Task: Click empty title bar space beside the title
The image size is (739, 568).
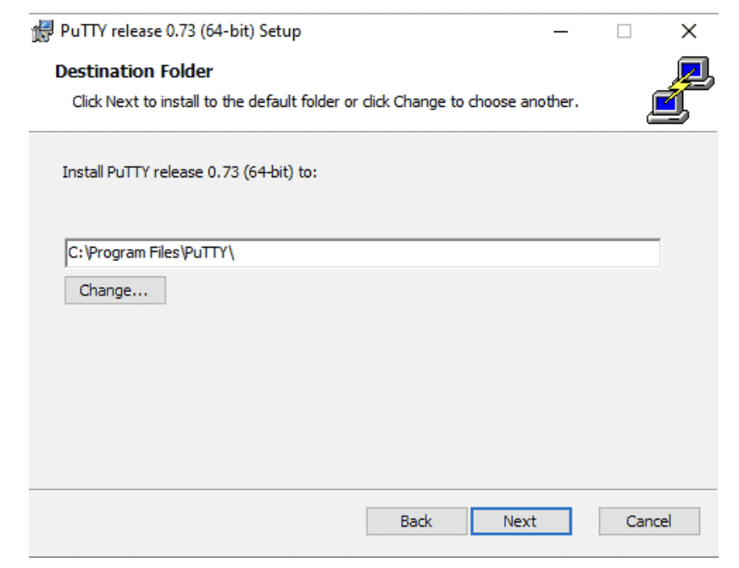Action: click(x=424, y=32)
